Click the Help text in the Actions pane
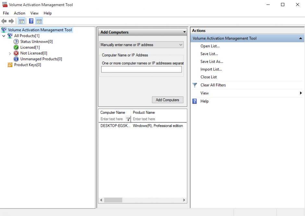Image resolution: width=305 pixels, height=216 pixels. pos(204,101)
